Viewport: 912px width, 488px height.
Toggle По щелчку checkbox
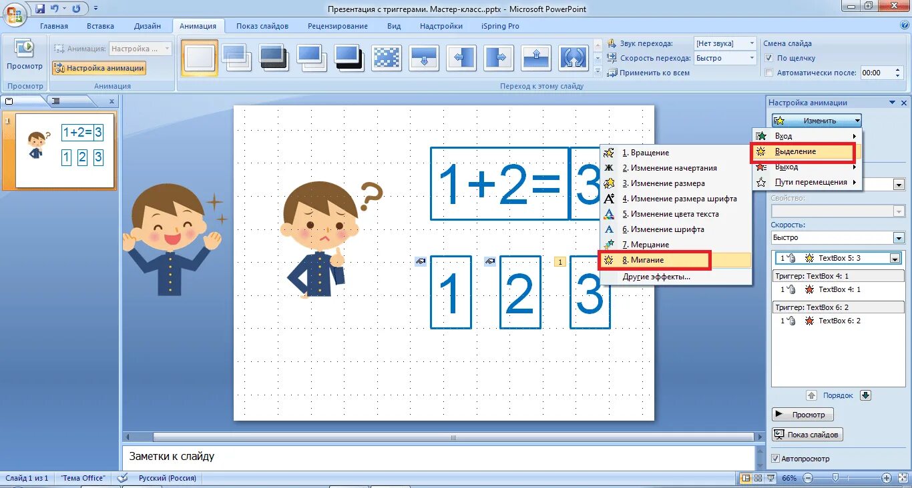click(769, 58)
